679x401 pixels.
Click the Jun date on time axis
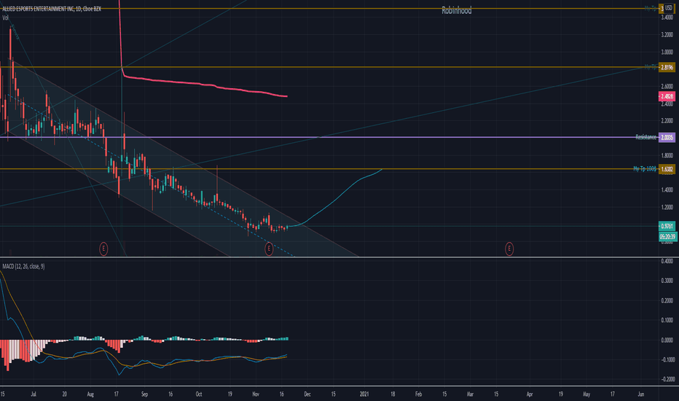click(641, 394)
